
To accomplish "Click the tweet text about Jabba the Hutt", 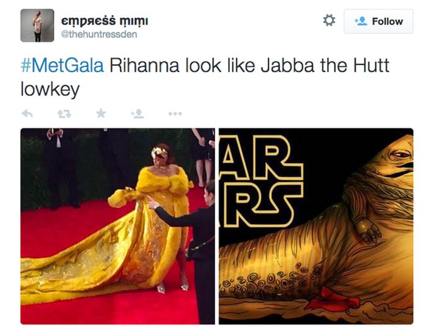I will [x=205, y=77].
